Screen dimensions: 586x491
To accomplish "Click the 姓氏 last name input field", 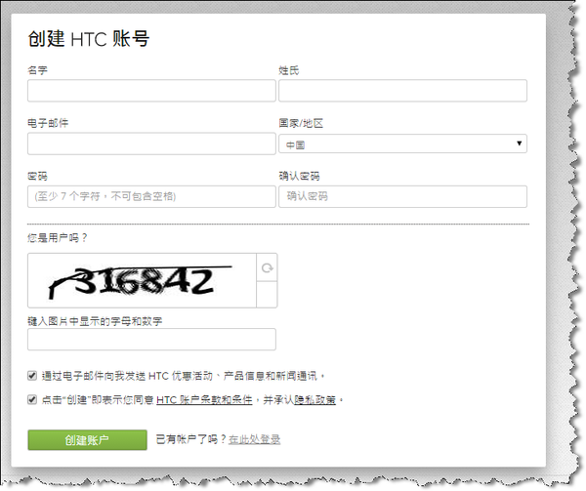I will tap(402, 91).
